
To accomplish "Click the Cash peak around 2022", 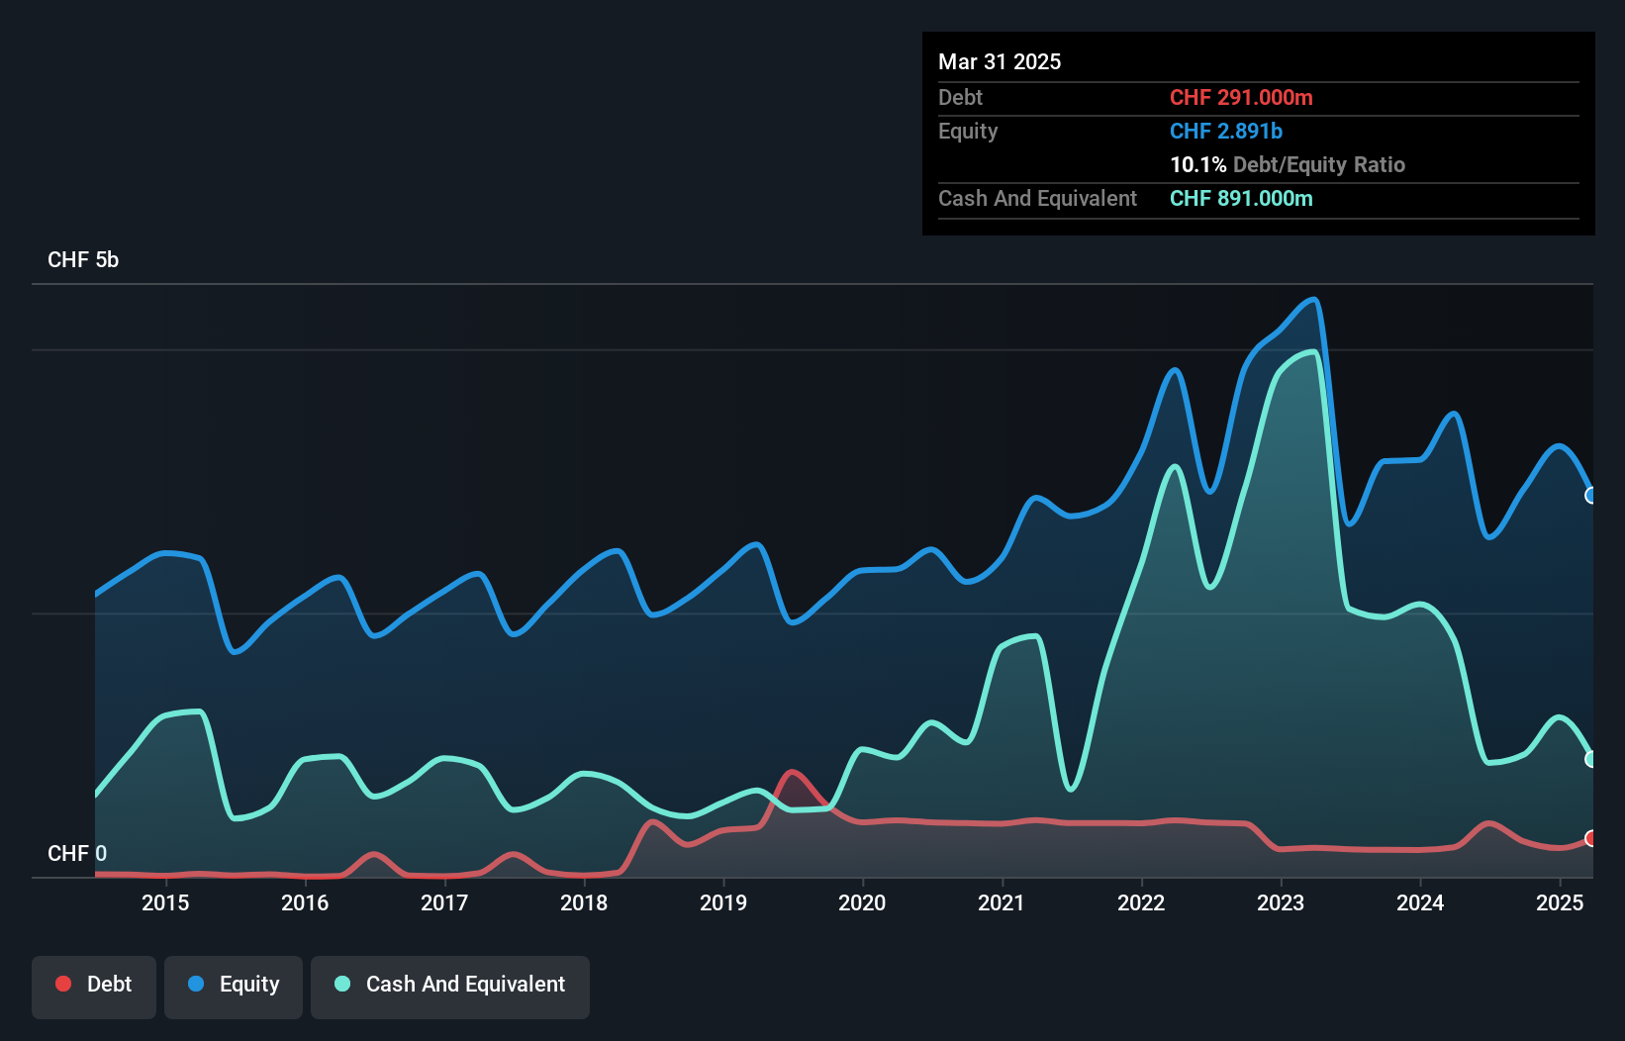I will click(1174, 465).
